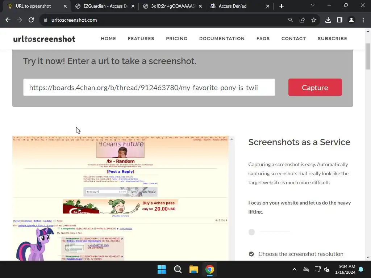This screenshot has width=371, height=278.
Task: Click the urltoscreenshot site logo
Action: click(44, 39)
